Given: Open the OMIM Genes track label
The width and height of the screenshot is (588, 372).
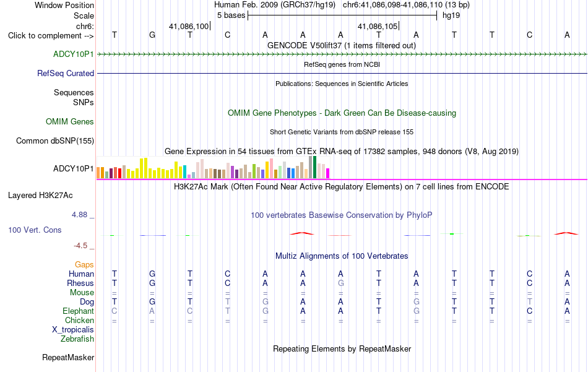Looking at the screenshot, I should (69, 121).
